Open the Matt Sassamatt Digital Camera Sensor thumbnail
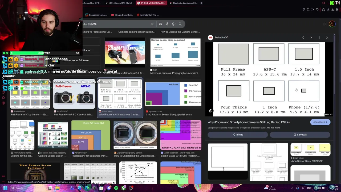This screenshot has width=341, height=192. [181, 135]
